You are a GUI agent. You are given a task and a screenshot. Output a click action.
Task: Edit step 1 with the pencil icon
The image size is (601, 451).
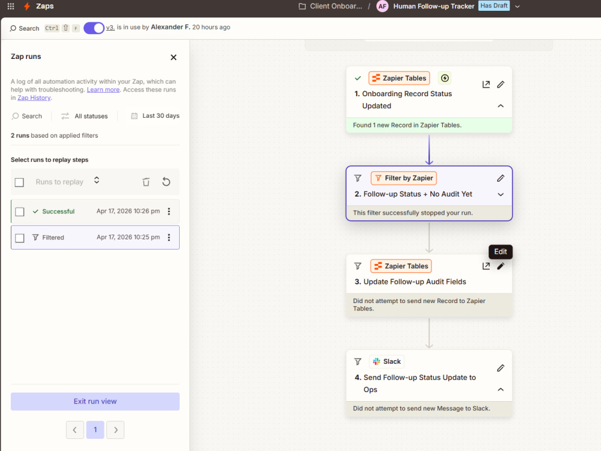501,84
